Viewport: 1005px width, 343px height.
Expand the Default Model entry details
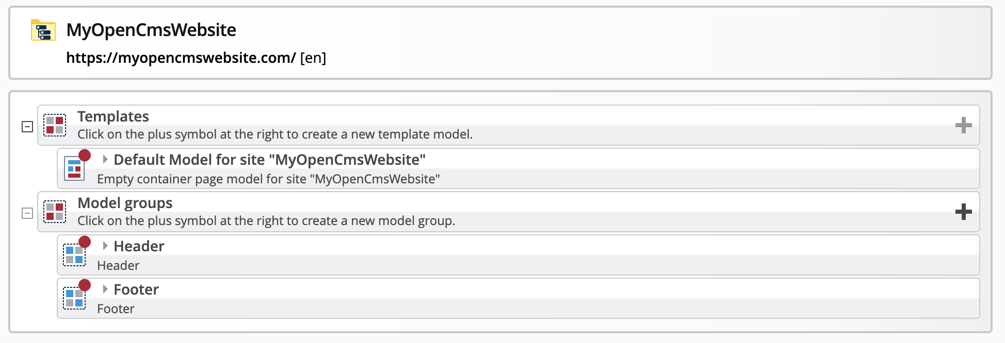point(105,159)
